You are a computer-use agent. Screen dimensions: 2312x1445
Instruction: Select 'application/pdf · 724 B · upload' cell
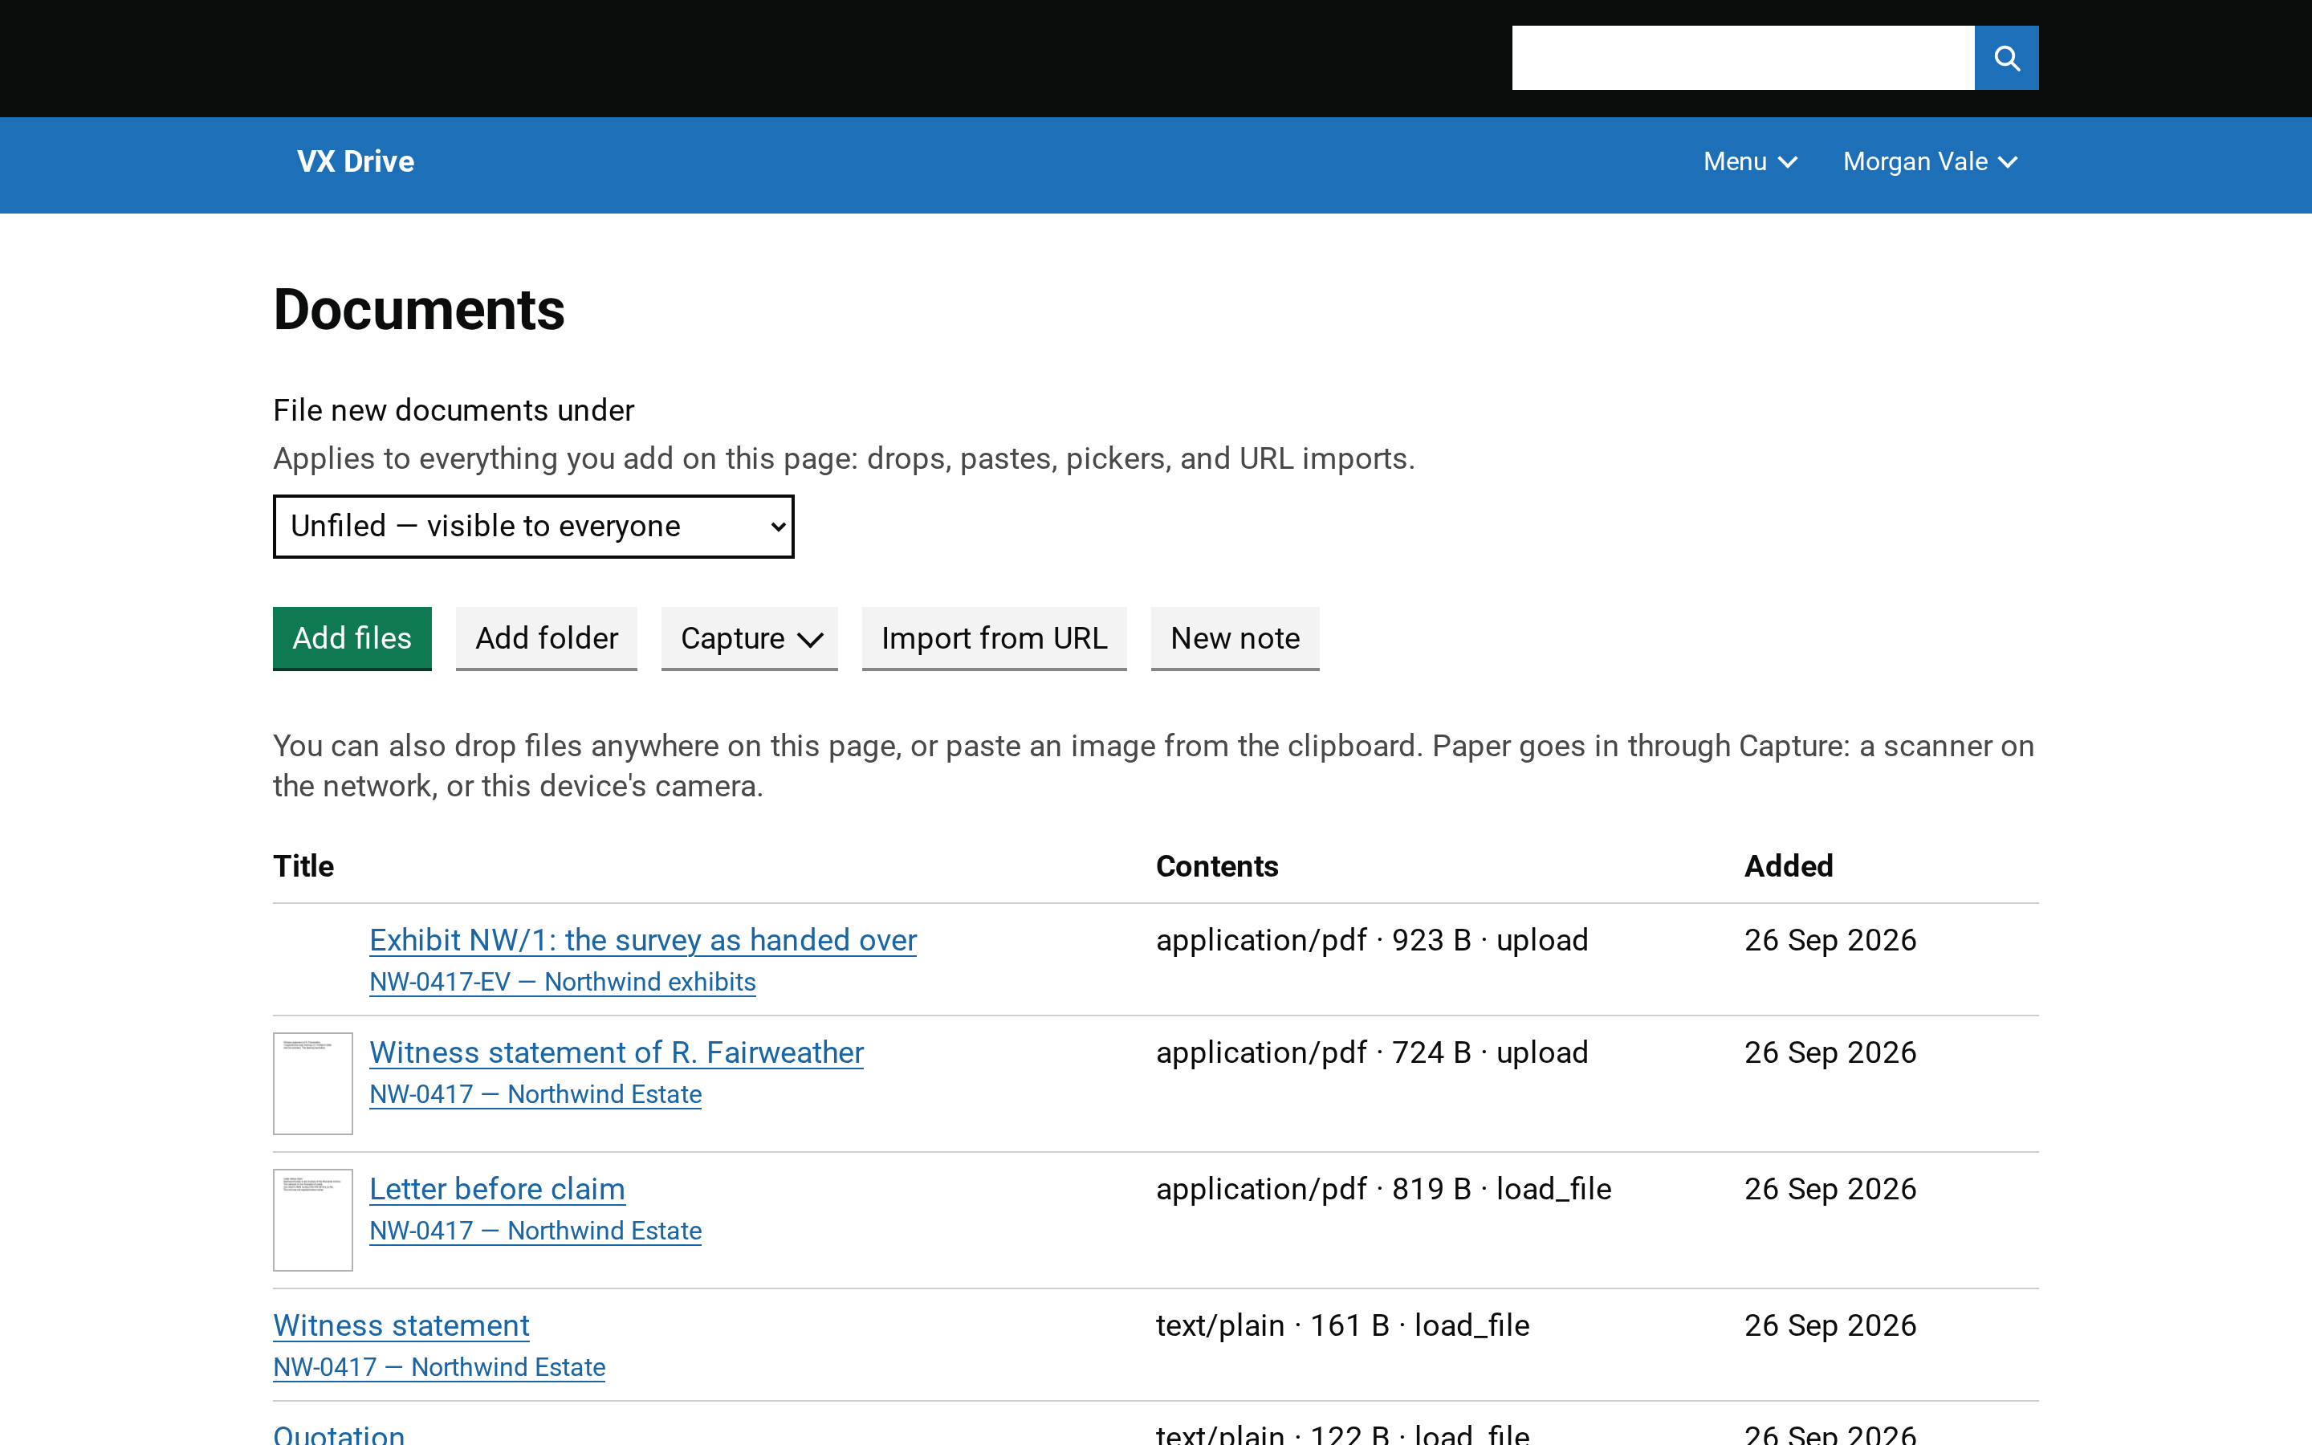click(x=1372, y=1052)
